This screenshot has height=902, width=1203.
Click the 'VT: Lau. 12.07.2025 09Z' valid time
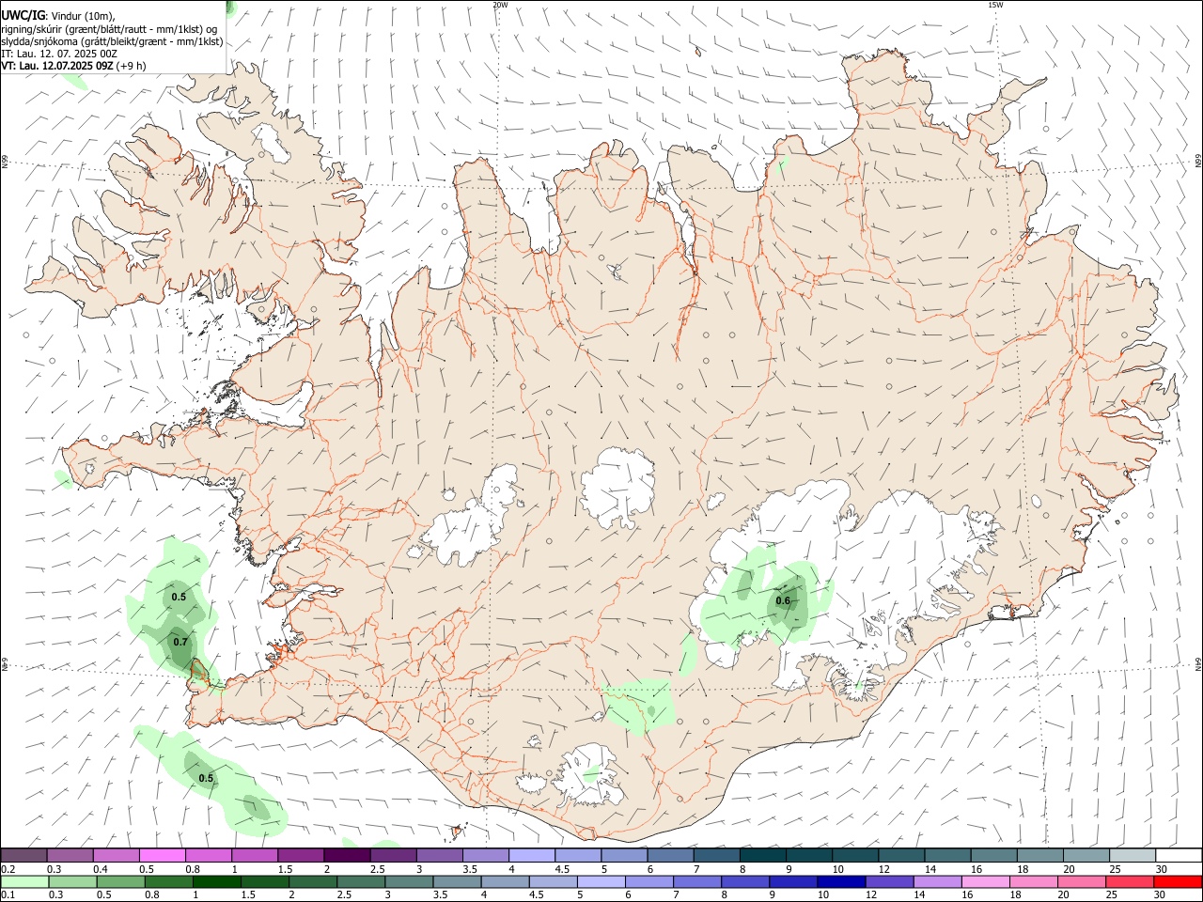point(57,67)
